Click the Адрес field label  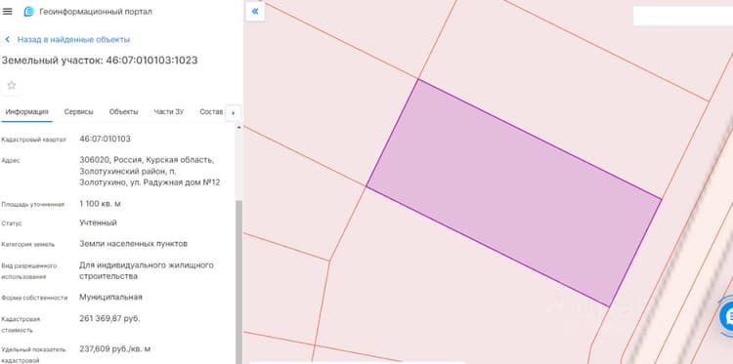(11, 161)
